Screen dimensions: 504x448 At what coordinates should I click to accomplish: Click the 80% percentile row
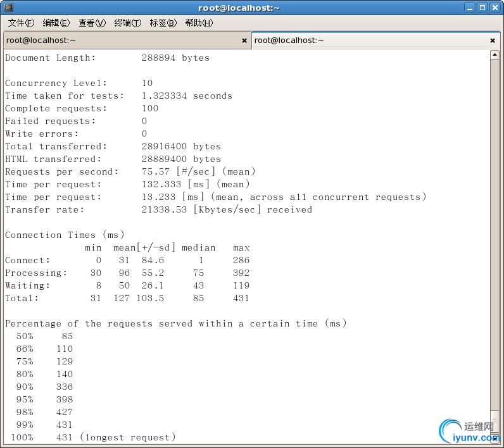point(45,374)
